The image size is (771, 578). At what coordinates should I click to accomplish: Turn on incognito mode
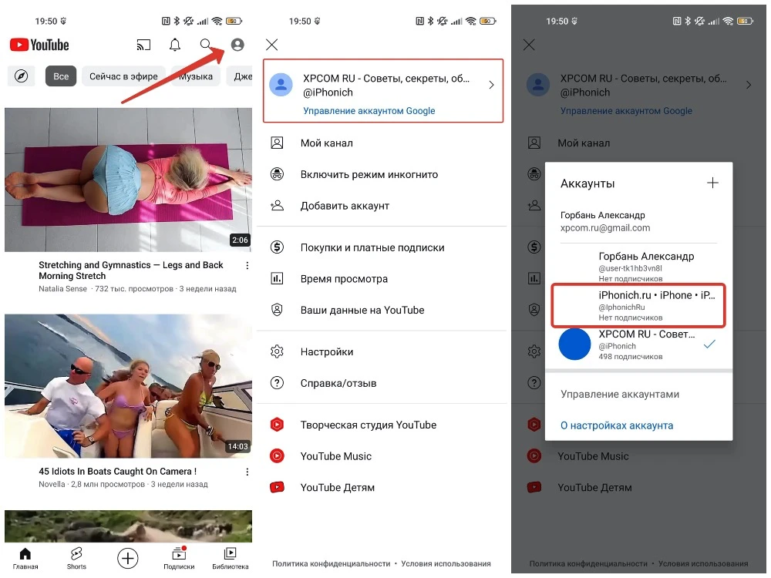[369, 175]
